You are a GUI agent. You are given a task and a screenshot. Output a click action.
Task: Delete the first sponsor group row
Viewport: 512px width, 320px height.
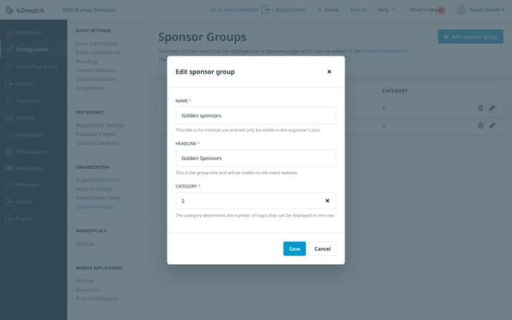coord(480,108)
